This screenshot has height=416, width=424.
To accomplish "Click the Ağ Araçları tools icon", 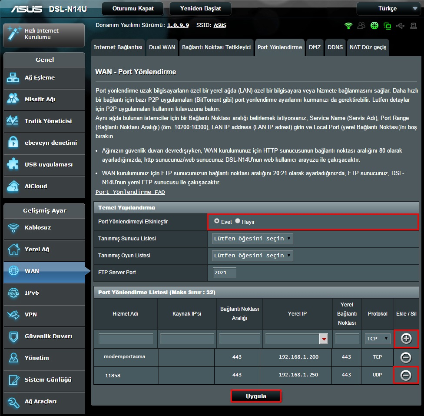I will (13, 402).
